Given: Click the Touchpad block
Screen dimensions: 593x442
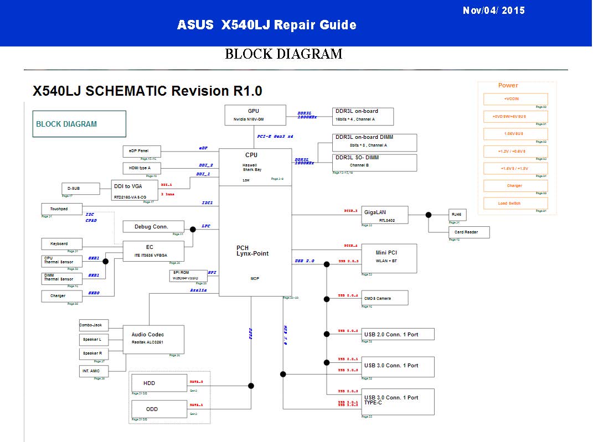Looking at the screenshot, I should [61, 209].
